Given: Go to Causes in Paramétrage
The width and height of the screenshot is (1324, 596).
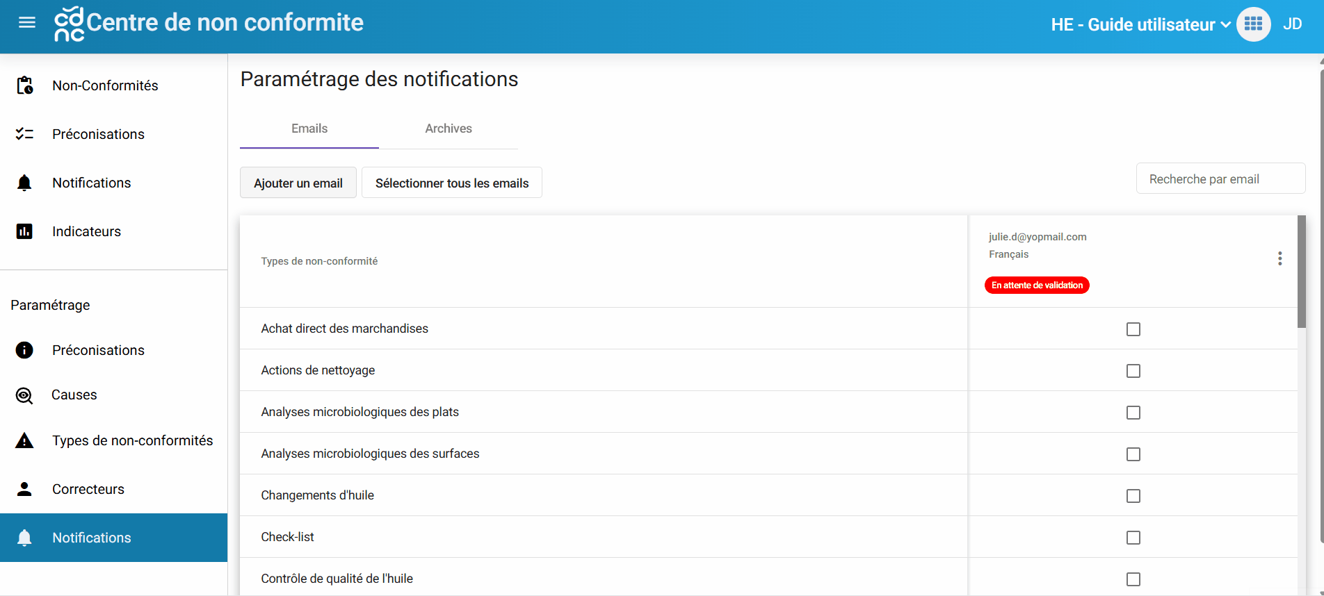Looking at the screenshot, I should pos(113,395).
